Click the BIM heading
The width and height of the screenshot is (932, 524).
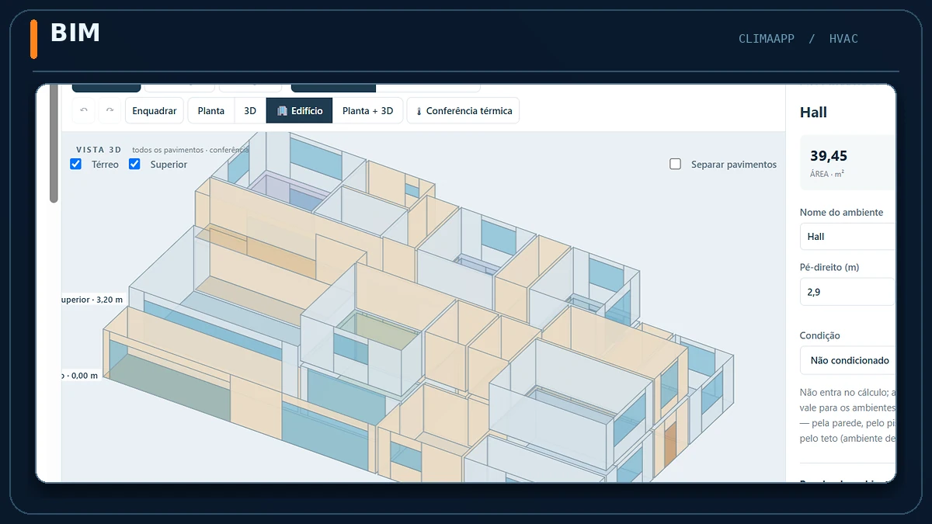click(x=75, y=33)
